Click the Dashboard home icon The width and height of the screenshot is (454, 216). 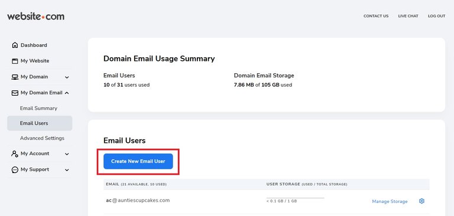pyautogui.click(x=15, y=45)
